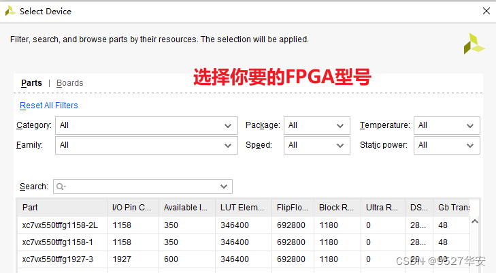
Task: Click Reset All Filters link
Action: pos(48,106)
